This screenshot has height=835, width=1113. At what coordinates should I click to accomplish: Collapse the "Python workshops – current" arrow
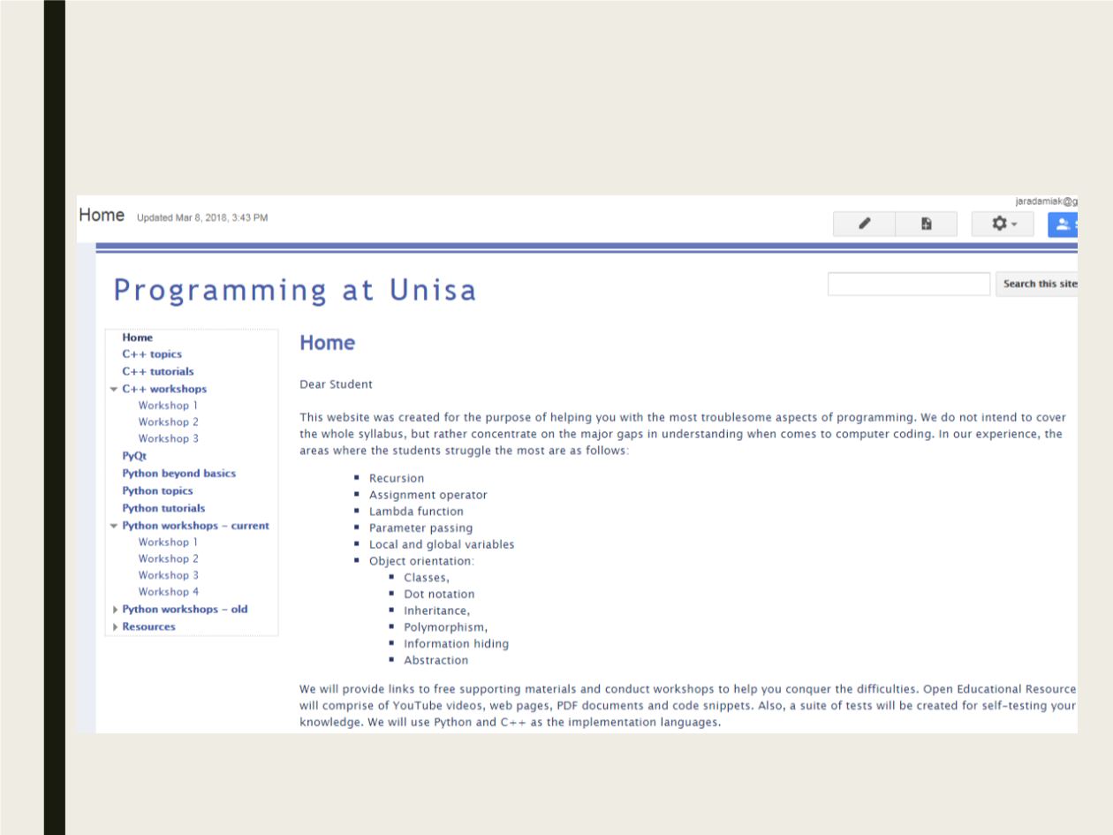coord(113,526)
